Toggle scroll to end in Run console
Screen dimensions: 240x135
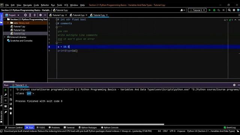click(11, 104)
